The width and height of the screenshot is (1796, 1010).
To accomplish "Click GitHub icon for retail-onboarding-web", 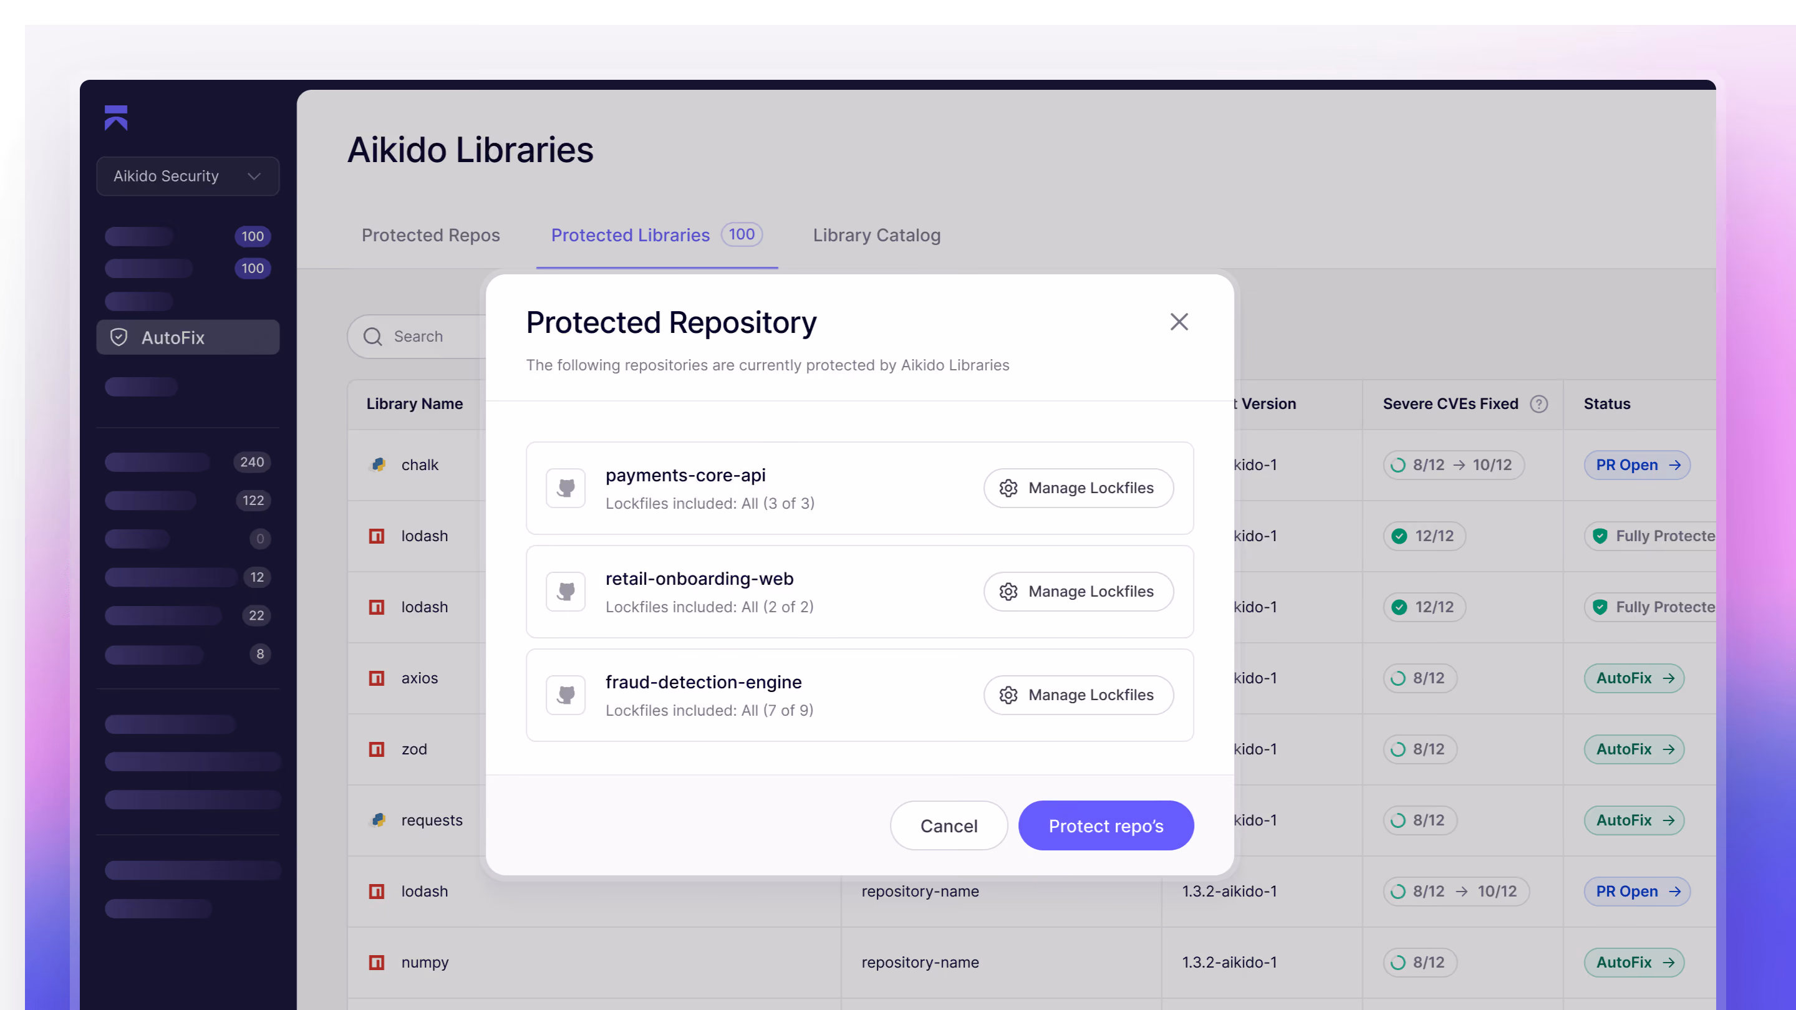I will click(x=566, y=591).
